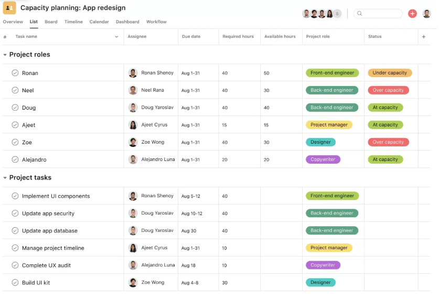Click Ajeet Cyrus's avatar in the Ajeet row
Image resolution: width=439 pixels, height=298 pixels.
pos(133,125)
